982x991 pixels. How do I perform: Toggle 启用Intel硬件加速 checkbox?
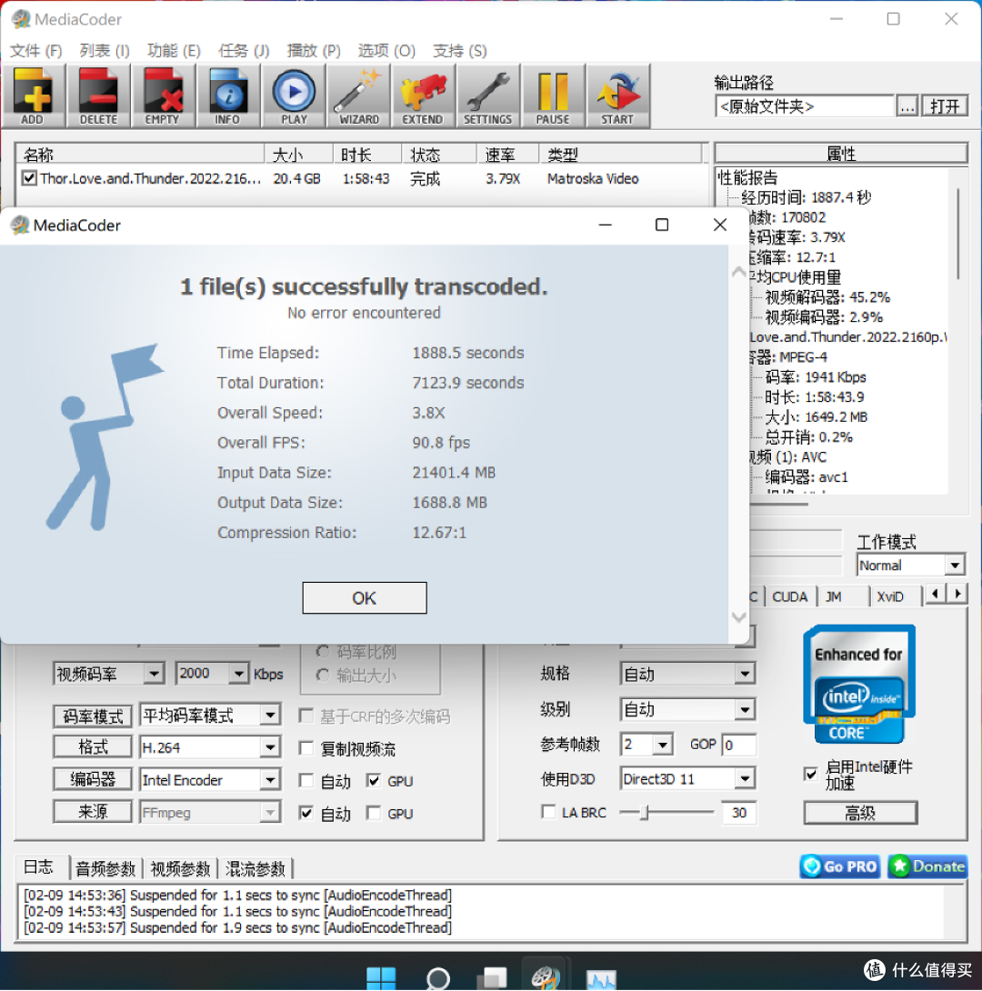point(811,774)
